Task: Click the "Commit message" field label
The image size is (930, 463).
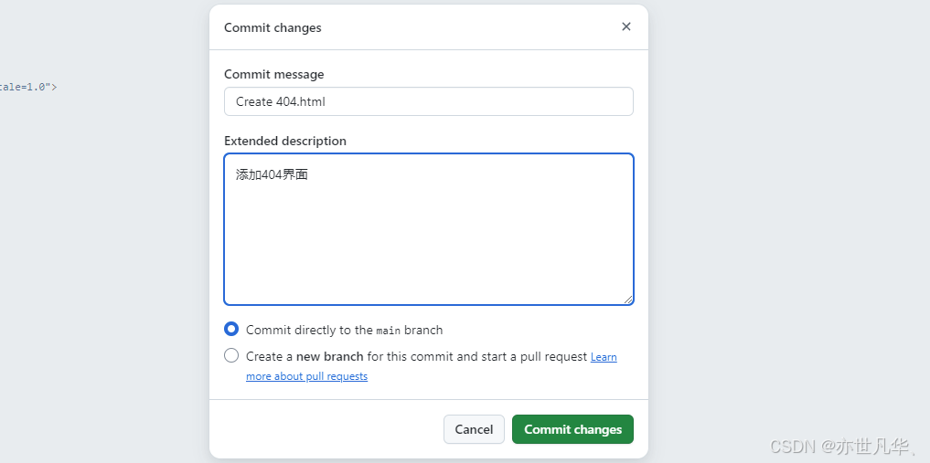Action: click(x=273, y=74)
